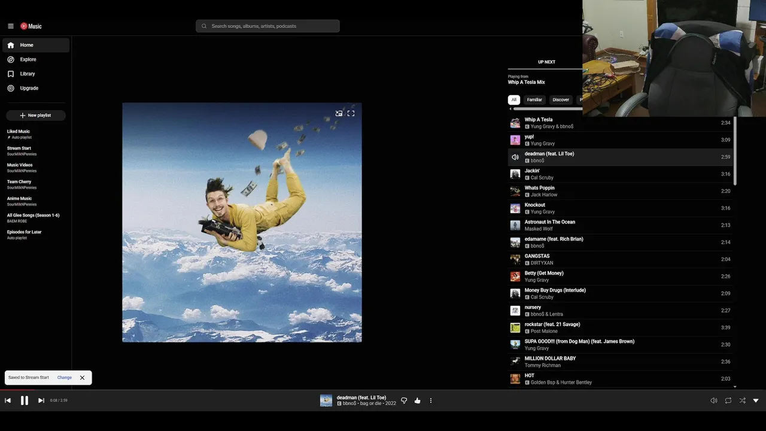Play Knockout by Yung Gravy
Viewport: 766px width, 431px height.
620,208
